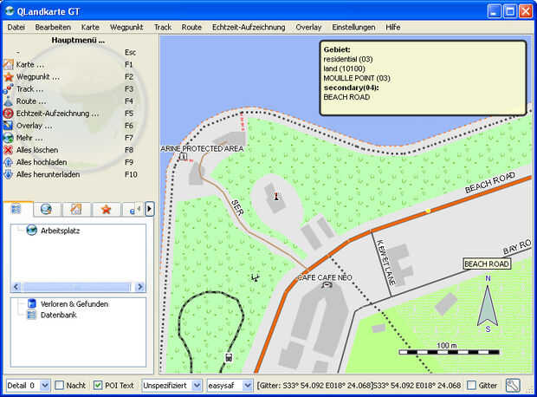
Task: Open the Track menu in menu bar
Action: click(x=163, y=27)
